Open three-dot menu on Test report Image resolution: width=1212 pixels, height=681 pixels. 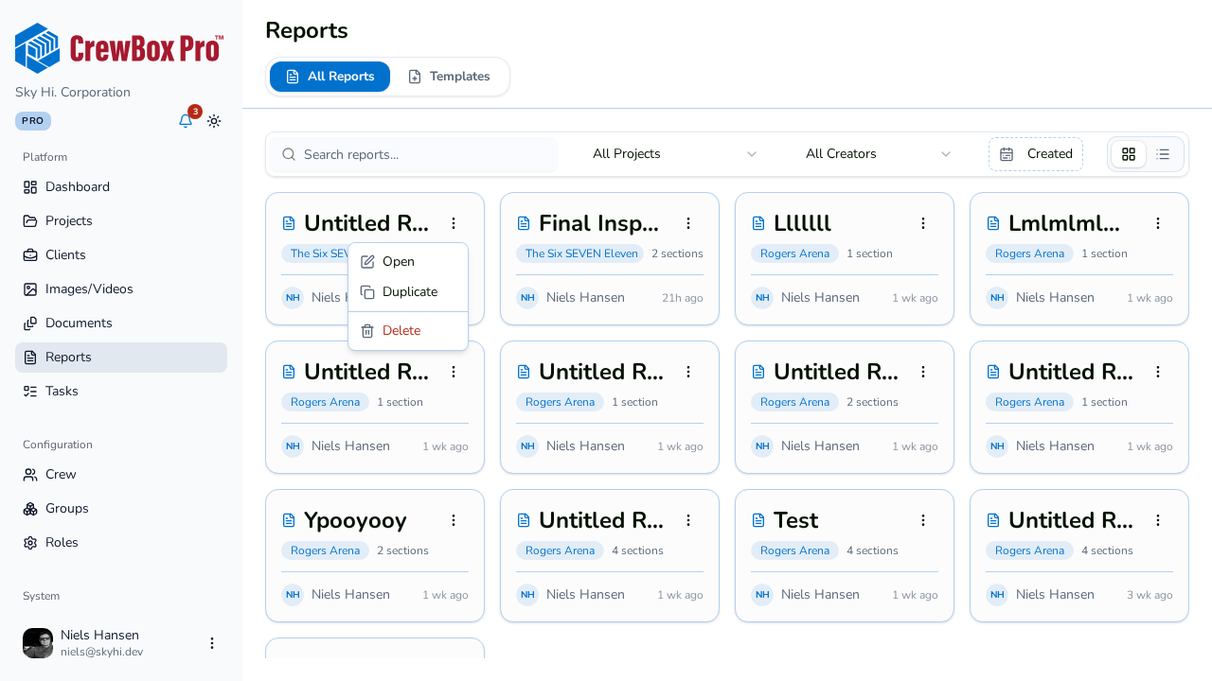point(923,520)
